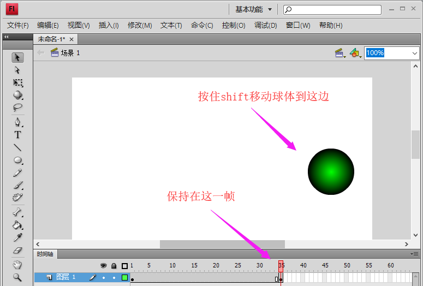Click the 场景 1 breadcrumb label
The image size is (423, 286).
70,53
